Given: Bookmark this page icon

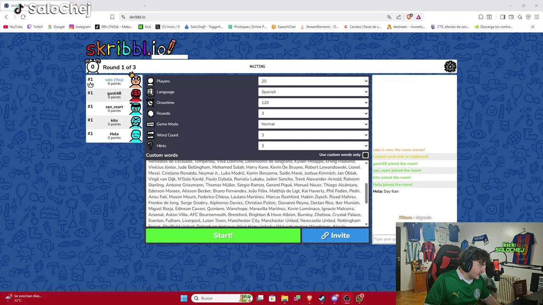Looking at the screenshot, I should tap(112, 17).
